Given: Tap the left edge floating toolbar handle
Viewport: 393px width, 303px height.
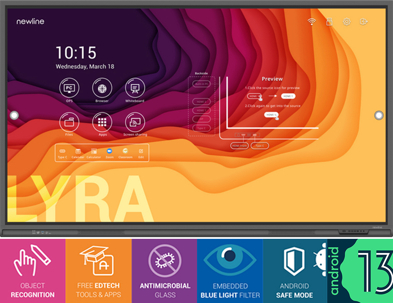Looking at the screenshot, I should 14,115.
